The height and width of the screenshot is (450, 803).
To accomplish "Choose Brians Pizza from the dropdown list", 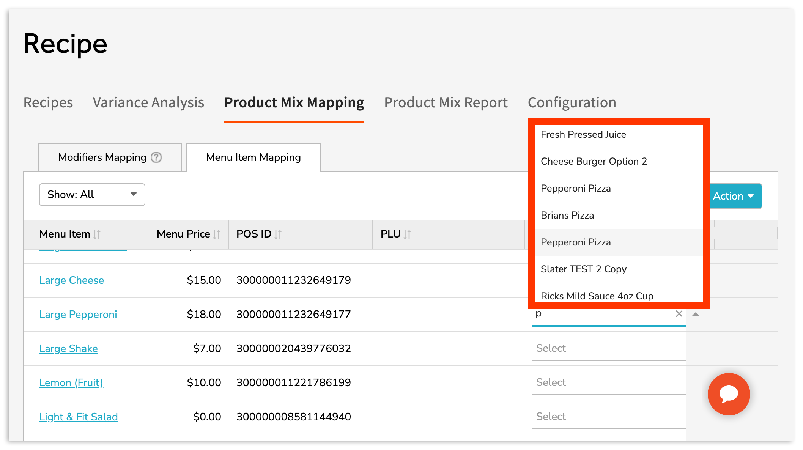I will tap(567, 215).
